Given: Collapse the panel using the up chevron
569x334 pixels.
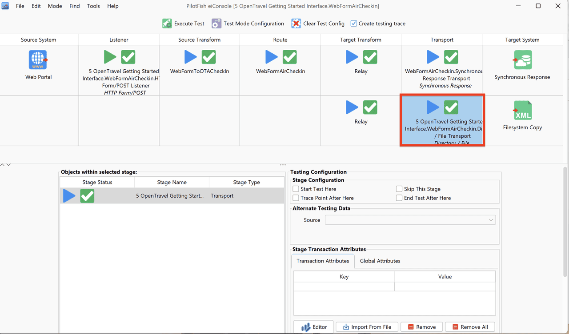Looking at the screenshot, I should 3,165.
